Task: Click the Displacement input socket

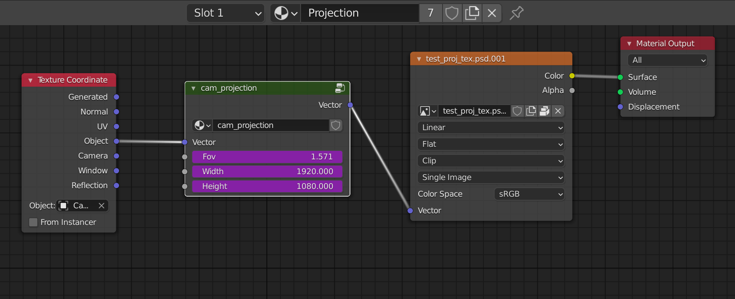Action: (x=620, y=107)
